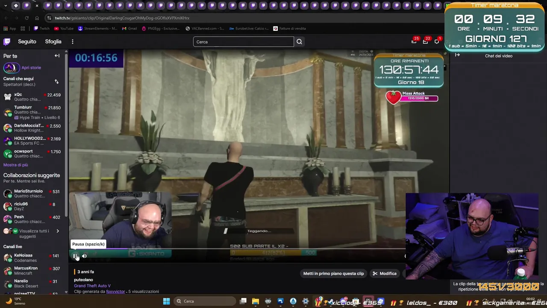Screen dimensions: 547x308
Task: Open the Seguito tab
Action: point(27,41)
